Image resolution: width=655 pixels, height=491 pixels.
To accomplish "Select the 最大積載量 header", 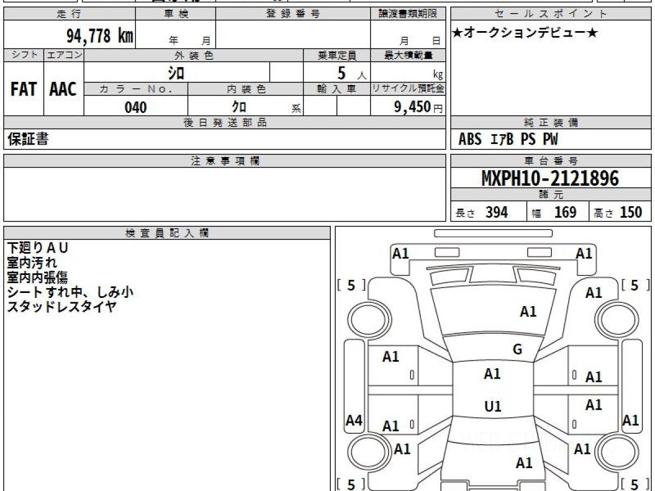I will (408, 55).
